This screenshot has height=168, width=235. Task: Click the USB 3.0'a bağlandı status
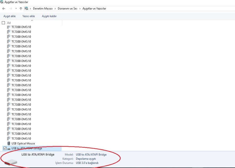pyautogui.click(x=87, y=163)
